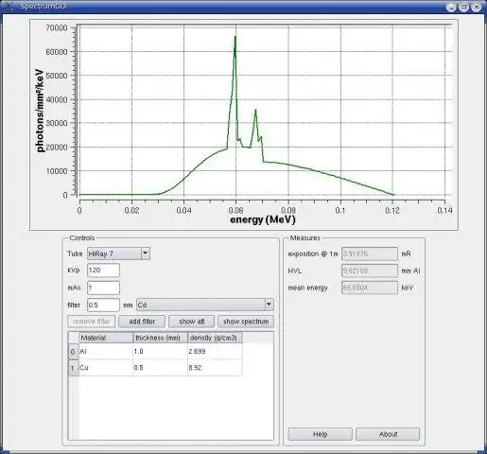Open the Help button
The width and height of the screenshot is (487, 454).
pos(321,434)
